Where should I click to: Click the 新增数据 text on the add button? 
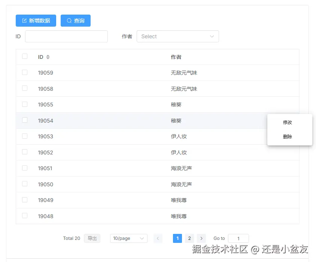point(40,21)
